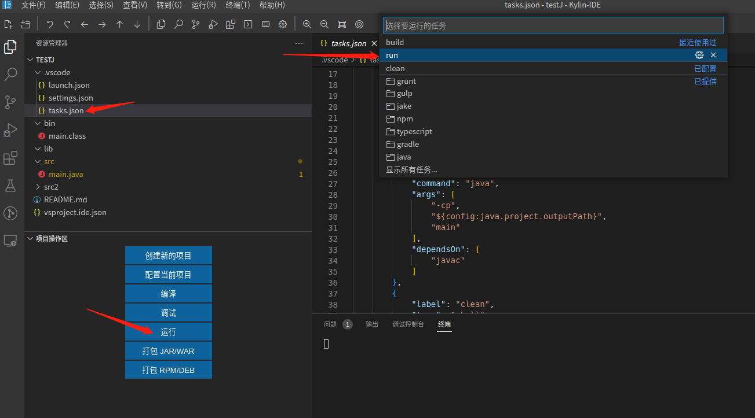Remove the run task with X icon
The width and height of the screenshot is (755, 418).
click(x=713, y=55)
